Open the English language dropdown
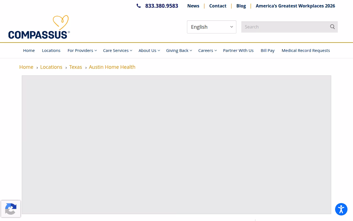 (x=212, y=27)
